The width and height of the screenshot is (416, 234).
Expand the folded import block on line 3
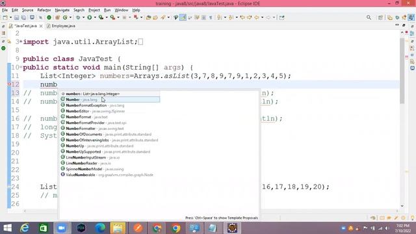pos(21,42)
